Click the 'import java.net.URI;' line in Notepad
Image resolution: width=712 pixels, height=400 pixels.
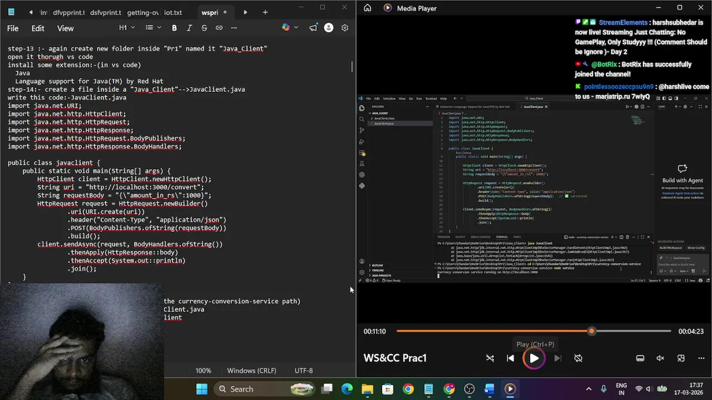pyautogui.click(x=44, y=106)
